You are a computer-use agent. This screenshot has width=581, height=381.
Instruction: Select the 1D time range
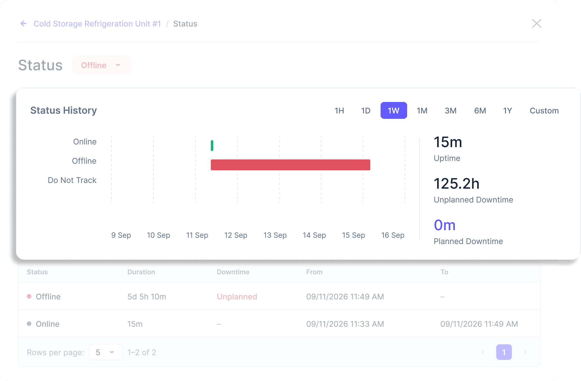tap(366, 111)
